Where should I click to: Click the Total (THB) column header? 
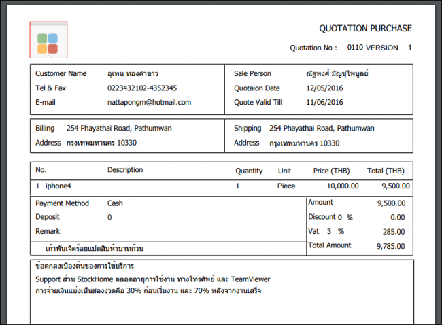pyautogui.click(x=386, y=171)
